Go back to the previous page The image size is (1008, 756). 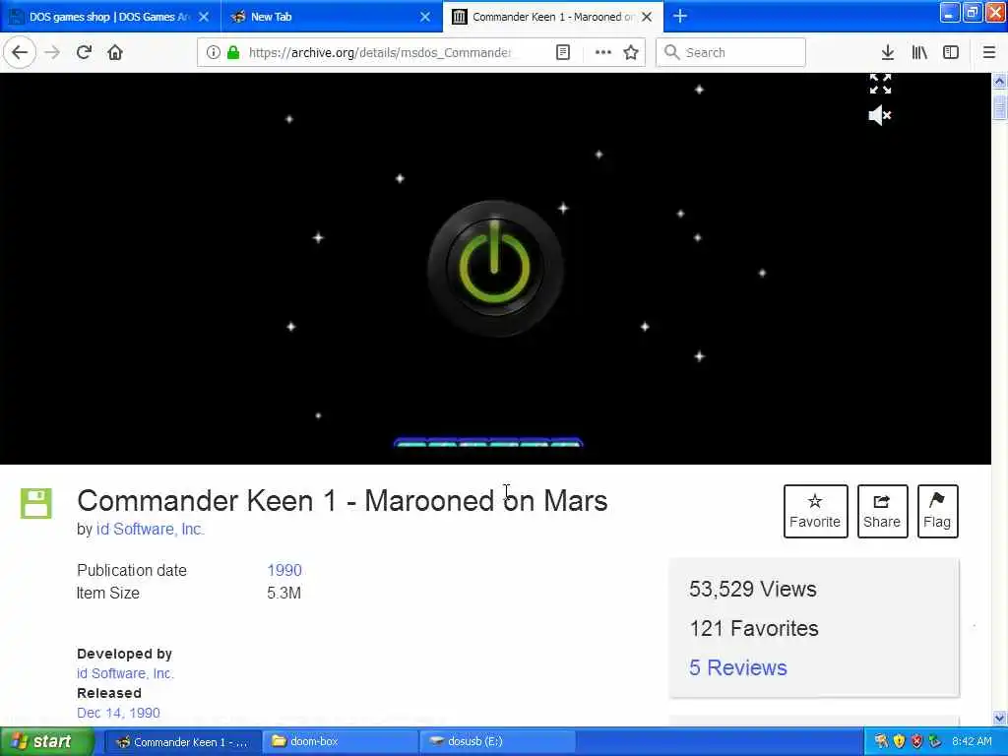20,52
